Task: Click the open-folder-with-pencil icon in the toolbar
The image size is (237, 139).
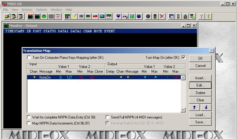Action: pos(7,16)
